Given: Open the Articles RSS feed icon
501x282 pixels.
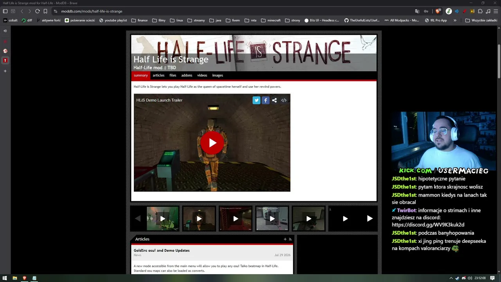Looking at the screenshot, I should [290, 239].
